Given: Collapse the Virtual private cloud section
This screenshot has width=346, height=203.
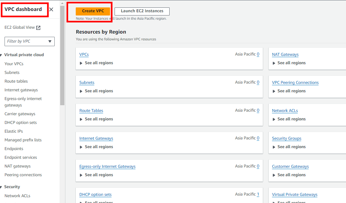Looking at the screenshot, I should (x=1, y=55).
